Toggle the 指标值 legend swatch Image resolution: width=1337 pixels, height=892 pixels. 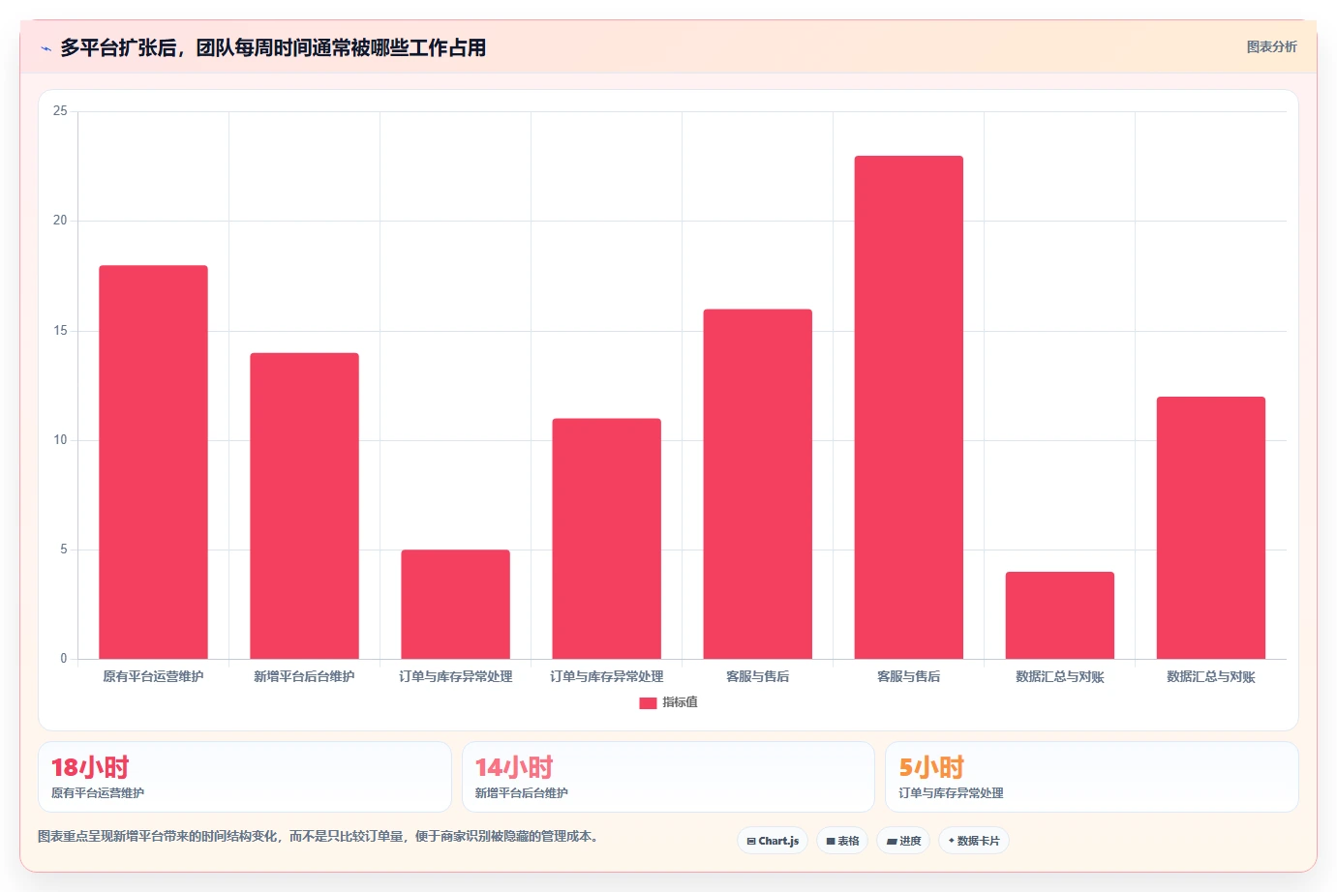coord(648,703)
